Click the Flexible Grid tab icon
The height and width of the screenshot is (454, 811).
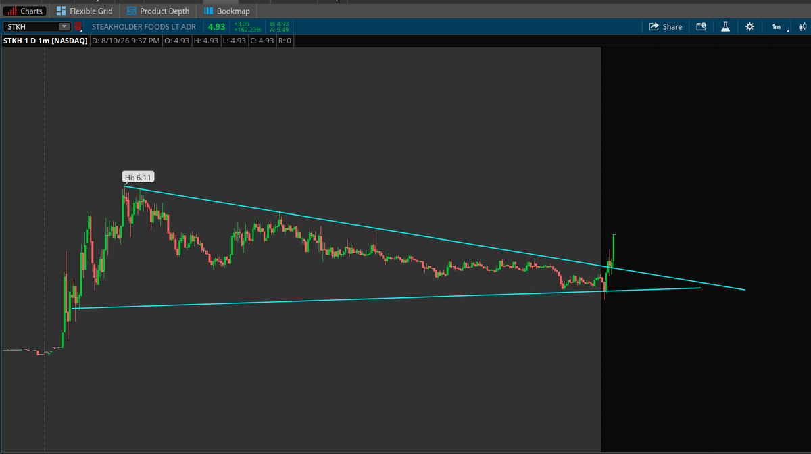tap(61, 11)
